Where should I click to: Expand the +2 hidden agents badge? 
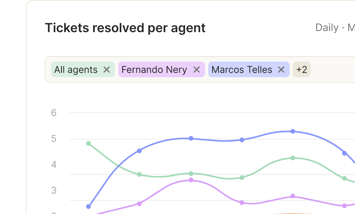pyautogui.click(x=301, y=70)
